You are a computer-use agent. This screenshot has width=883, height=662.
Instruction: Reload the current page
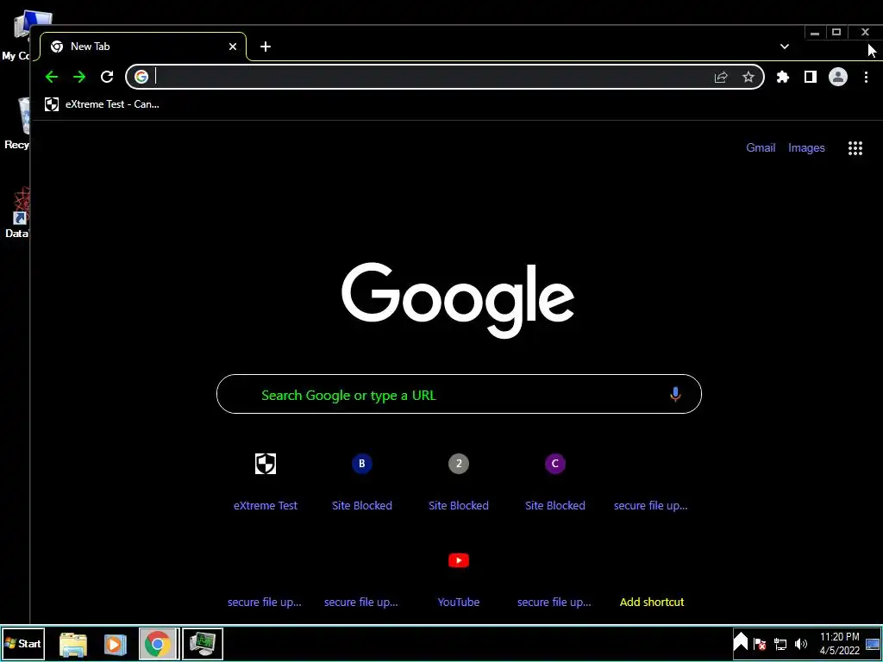(x=107, y=77)
